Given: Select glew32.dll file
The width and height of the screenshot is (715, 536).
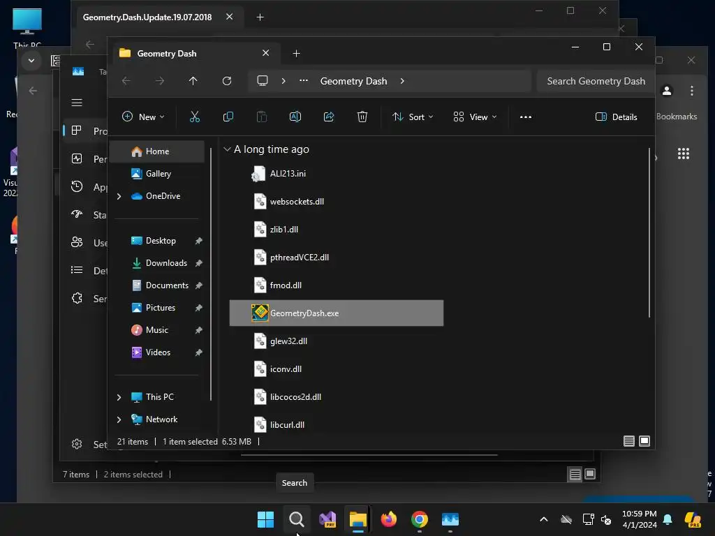Looking at the screenshot, I should 336,341.
